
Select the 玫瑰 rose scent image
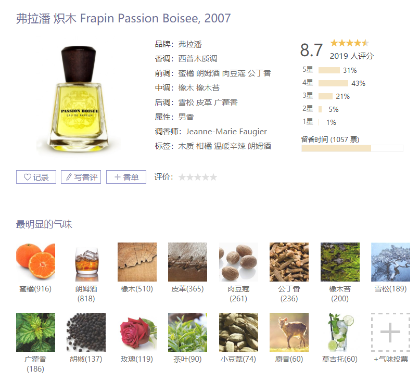(x=137, y=332)
